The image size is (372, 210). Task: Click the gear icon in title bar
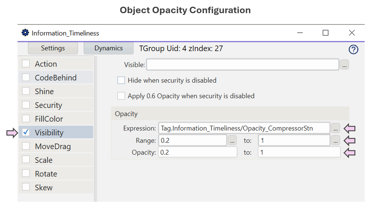[x=25, y=33]
